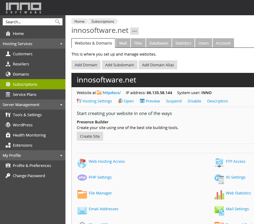Click the Add Subdomain button
Viewport: 254px width, 224px height.
tap(120, 65)
